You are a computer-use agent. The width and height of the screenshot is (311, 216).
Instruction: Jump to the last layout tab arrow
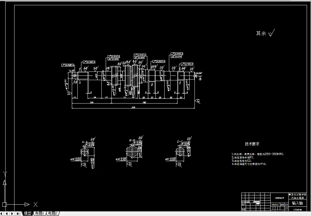pyautogui.click(x=18, y=214)
